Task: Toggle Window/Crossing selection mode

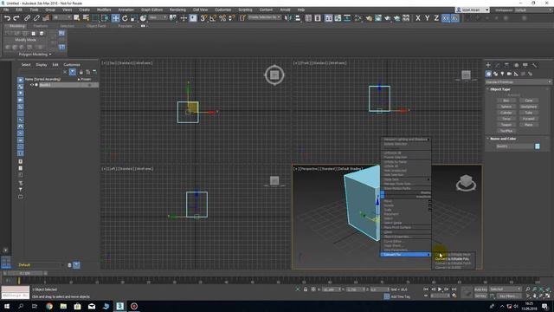Action: tap(105, 18)
